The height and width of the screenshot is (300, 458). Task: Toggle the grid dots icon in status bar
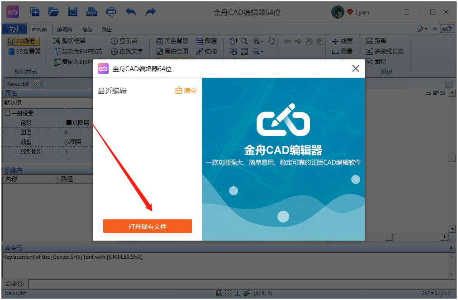[228, 293]
